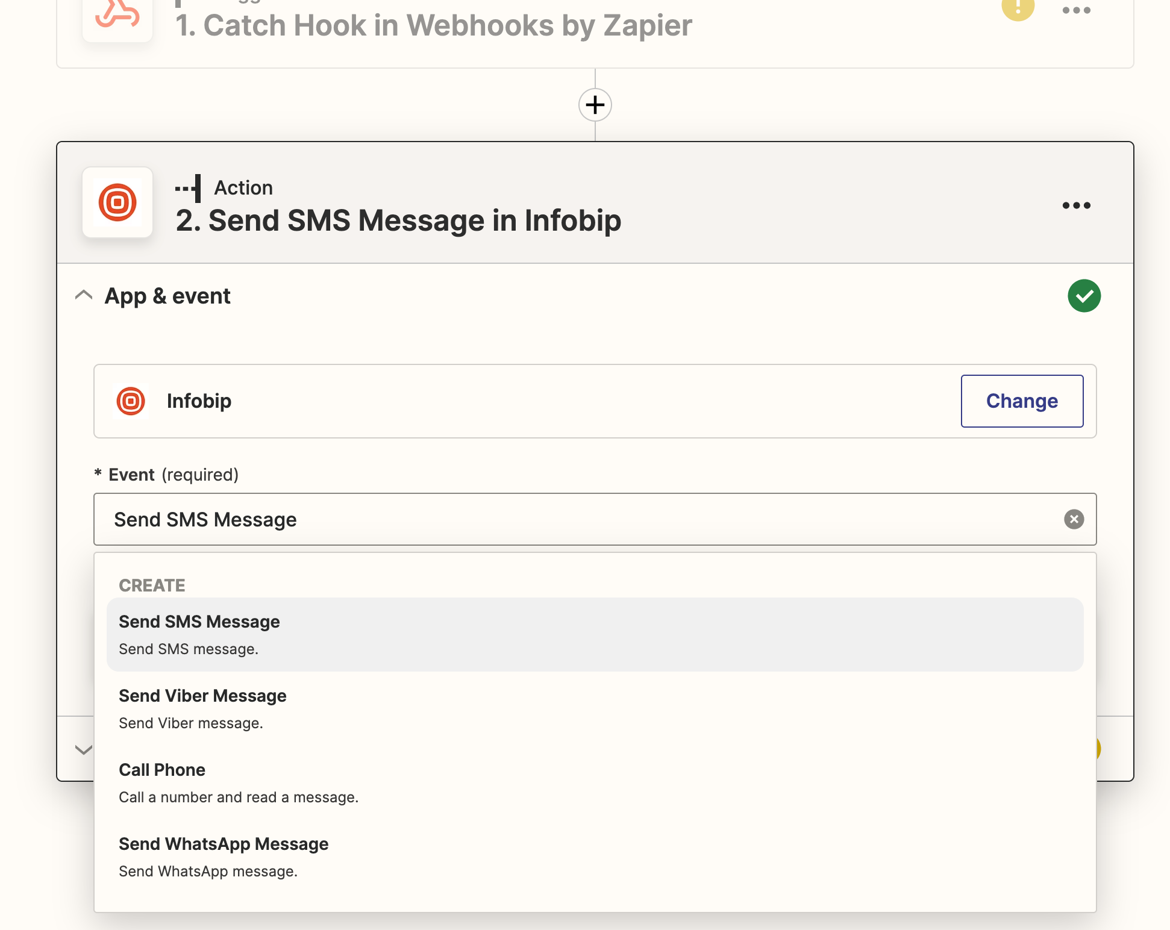
Task: Choose the Send Viber Message option
Action: 595,708
